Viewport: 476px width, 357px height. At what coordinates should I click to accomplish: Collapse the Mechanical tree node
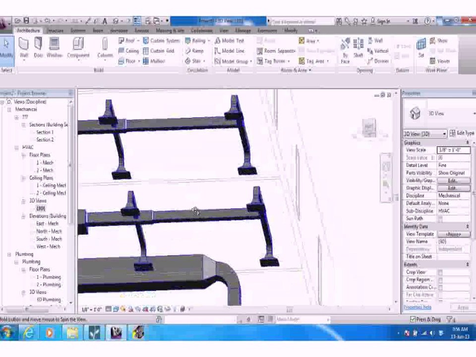click(x=9, y=110)
